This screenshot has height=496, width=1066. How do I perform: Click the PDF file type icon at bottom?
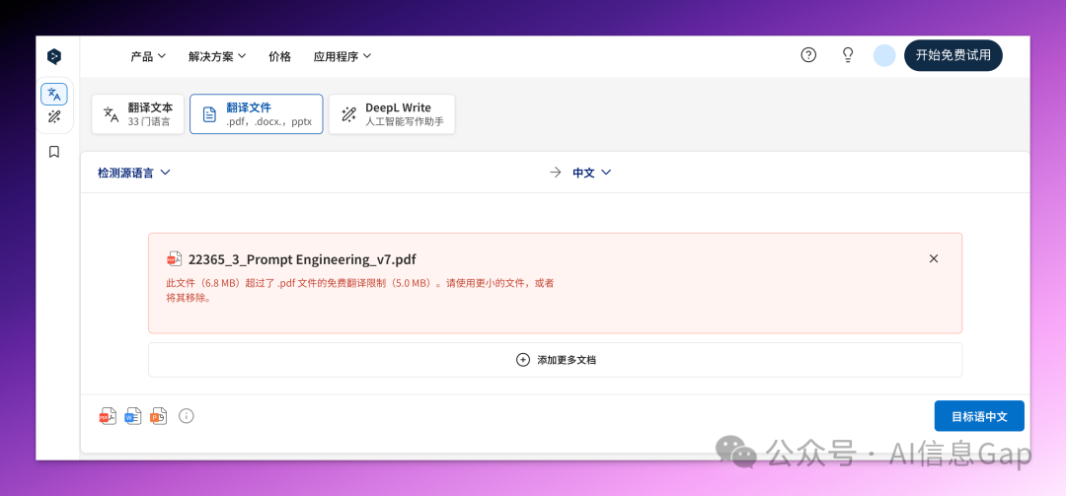point(108,416)
